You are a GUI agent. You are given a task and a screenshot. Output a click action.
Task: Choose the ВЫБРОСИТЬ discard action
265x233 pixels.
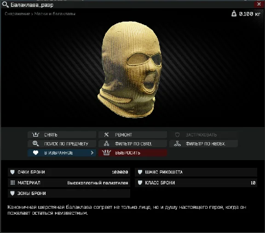(132, 153)
